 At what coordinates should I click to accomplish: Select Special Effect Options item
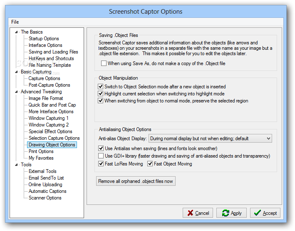pos(50,131)
